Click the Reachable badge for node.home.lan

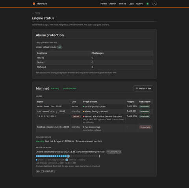(145, 106)
